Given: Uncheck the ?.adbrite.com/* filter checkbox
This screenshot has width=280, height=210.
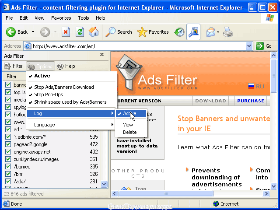Looking at the screenshot, I should pos(8,137).
